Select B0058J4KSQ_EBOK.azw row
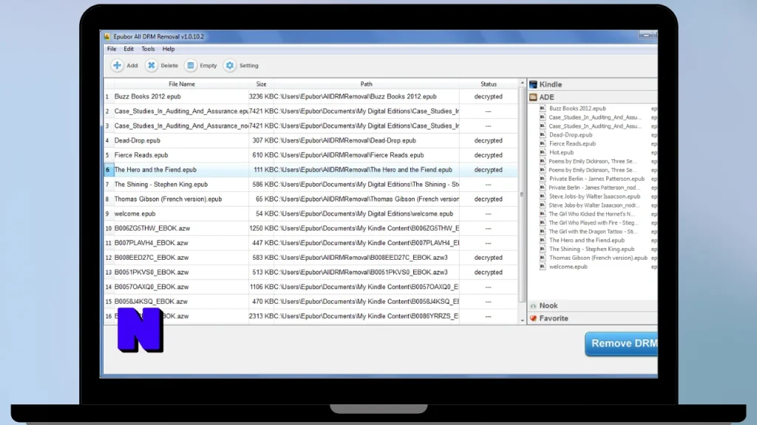 [x=311, y=302]
